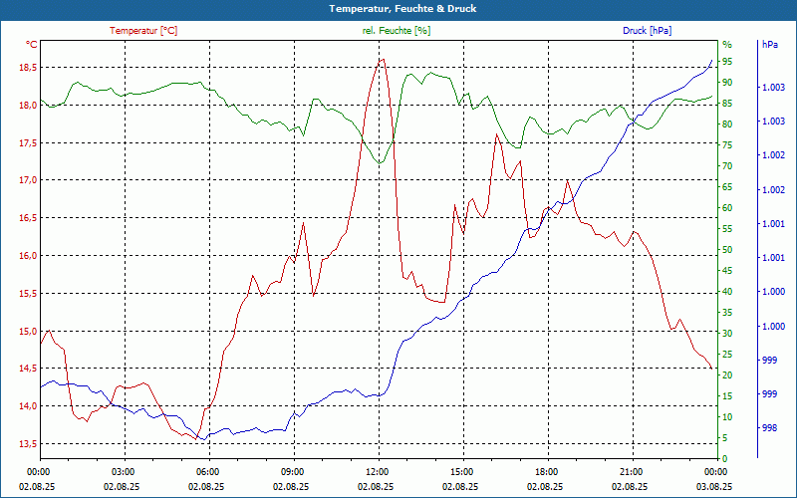Click the red "°C" axis unit label
The width and height of the screenshot is (797, 498).
32,45
